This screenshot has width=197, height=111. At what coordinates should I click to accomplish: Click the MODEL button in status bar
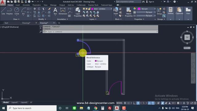coord(119,103)
